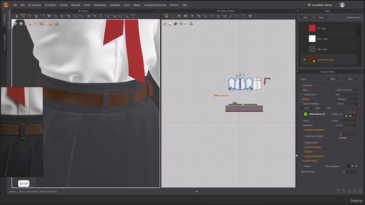365x205 pixels.
Task: Collapse the Material section
Action: 300,99
